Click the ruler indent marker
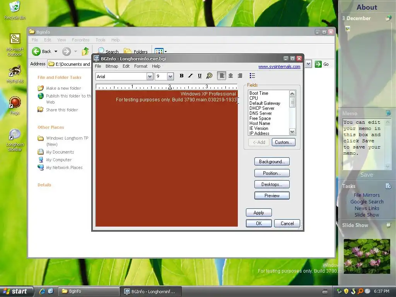396x297 pixels. 170,87
